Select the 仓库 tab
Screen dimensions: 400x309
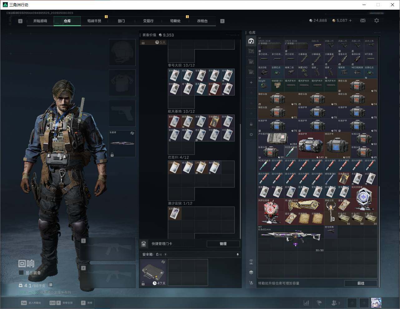[x=67, y=21]
